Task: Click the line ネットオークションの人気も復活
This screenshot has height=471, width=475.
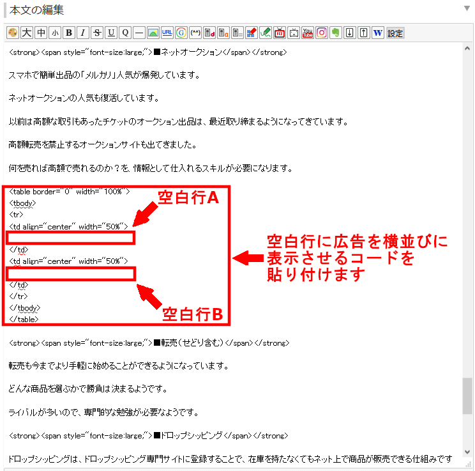Action: pos(84,98)
